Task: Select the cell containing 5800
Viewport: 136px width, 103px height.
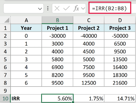Action: pos(57,59)
